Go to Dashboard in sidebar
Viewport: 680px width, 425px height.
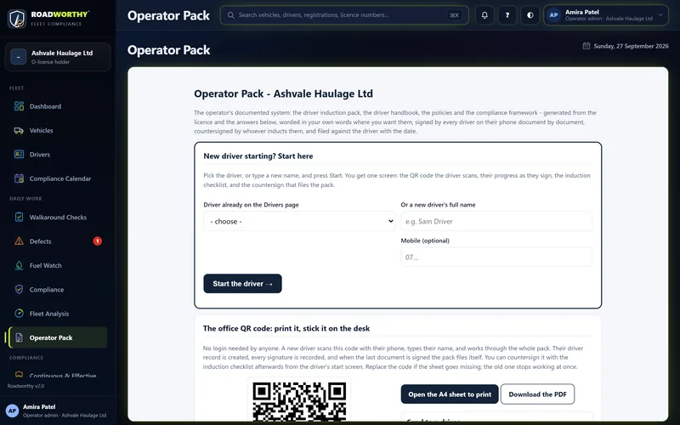point(58,106)
